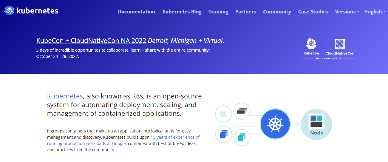Expand the English language dropdown
The image size is (388, 162).
point(375,12)
